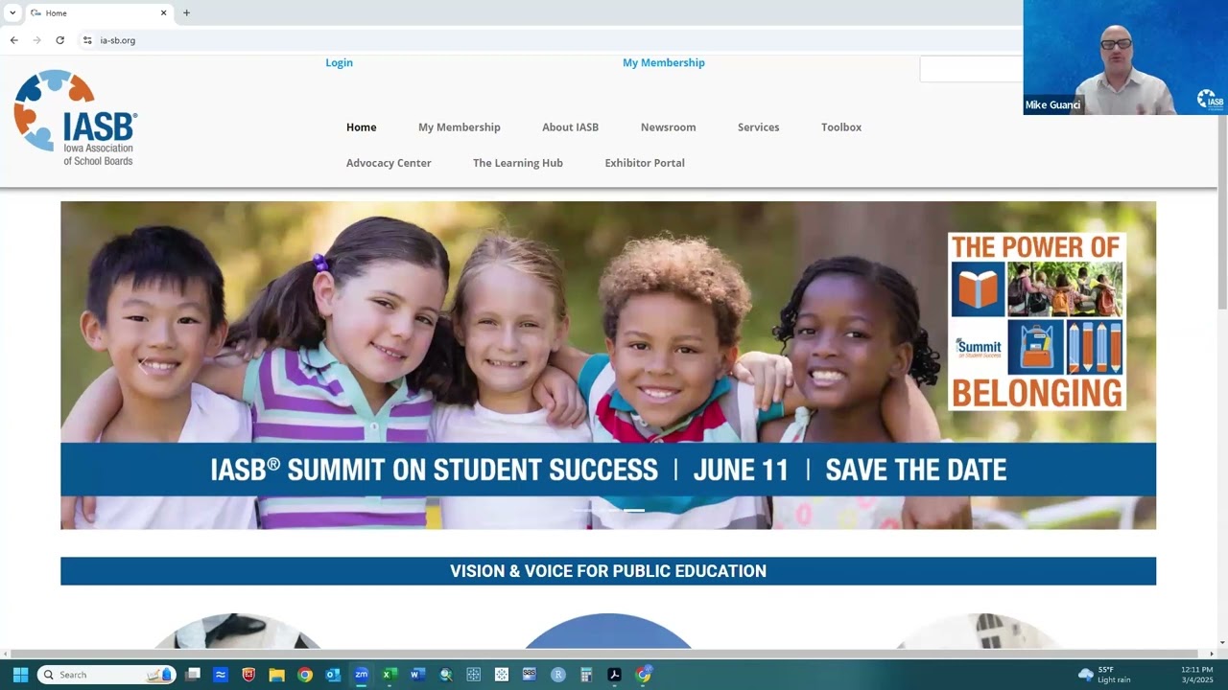The width and height of the screenshot is (1228, 690).
Task: Open the Exhibitor Portal menu item
Action: coord(645,163)
